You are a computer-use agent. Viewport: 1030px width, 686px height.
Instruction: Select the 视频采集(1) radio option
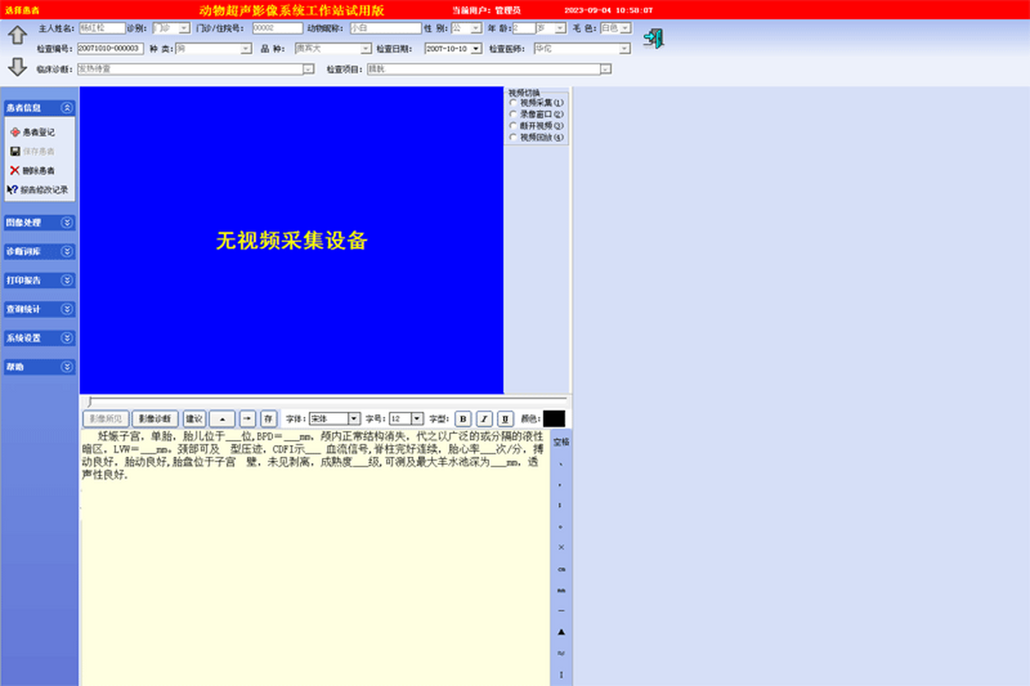[513, 102]
